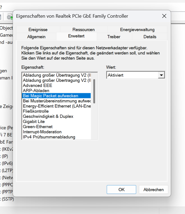
Task: Select Bei Musterübereinstimmung aufwecken property
Action: tap(57, 101)
